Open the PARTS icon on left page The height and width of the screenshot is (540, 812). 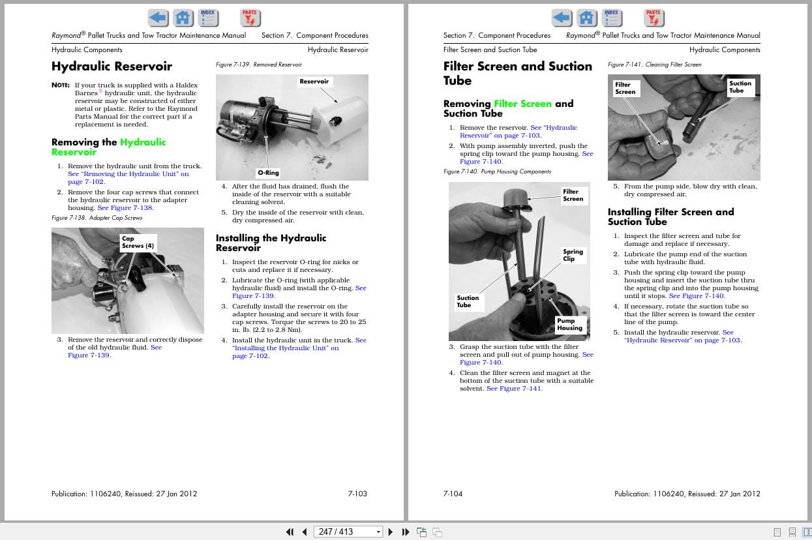pos(249,18)
